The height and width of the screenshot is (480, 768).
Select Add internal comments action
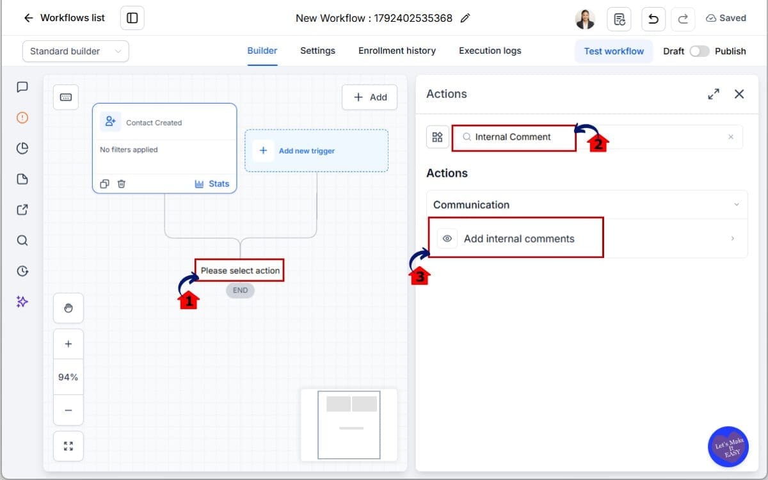[x=587, y=238]
